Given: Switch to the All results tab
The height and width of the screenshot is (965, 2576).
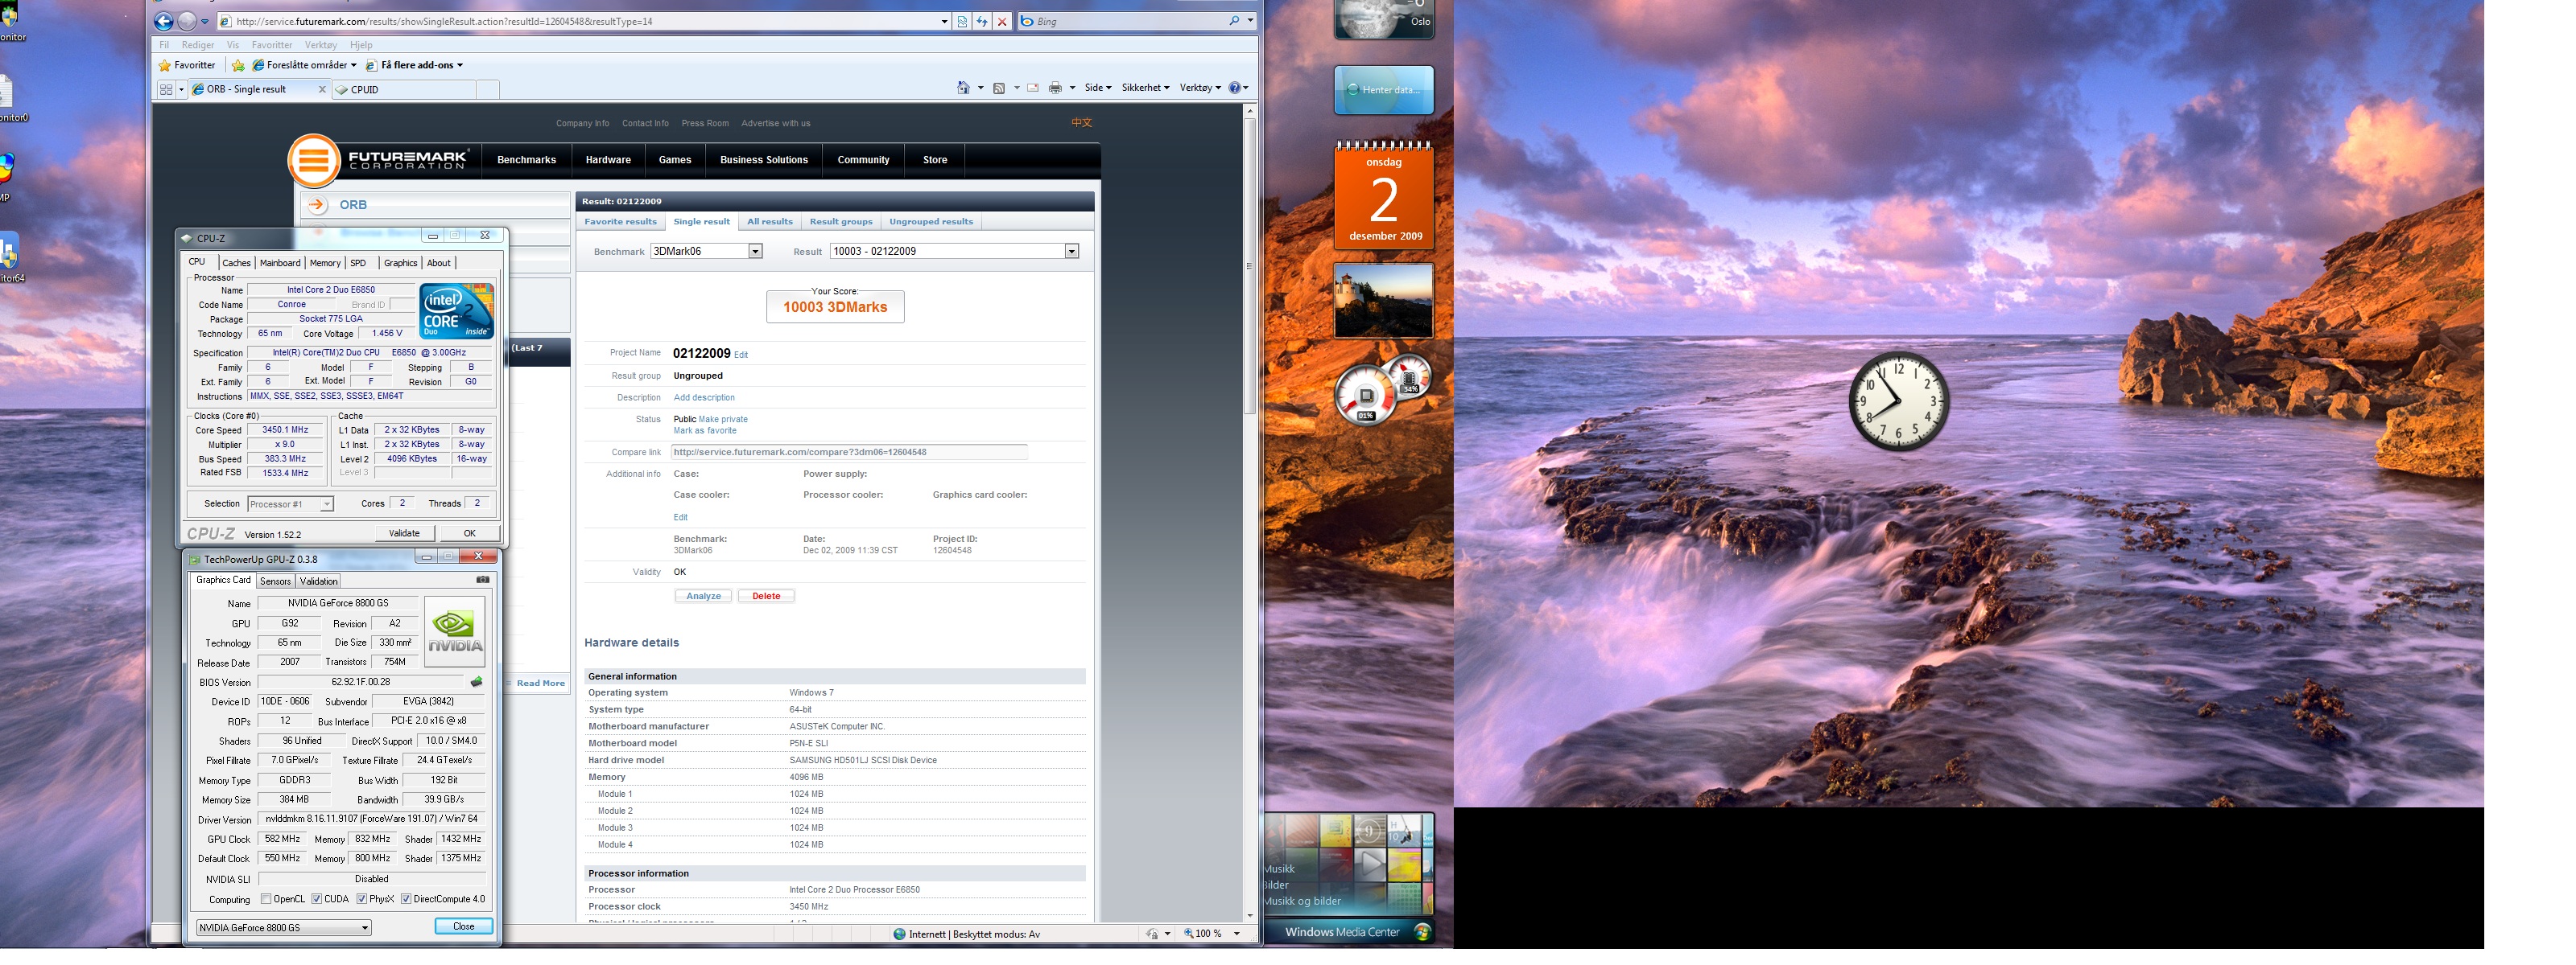Looking at the screenshot, I should click(x=770, y=222).
